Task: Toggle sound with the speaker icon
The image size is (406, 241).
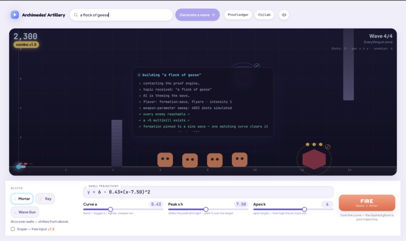Action: pyautogui.click(x=284, y=15)
